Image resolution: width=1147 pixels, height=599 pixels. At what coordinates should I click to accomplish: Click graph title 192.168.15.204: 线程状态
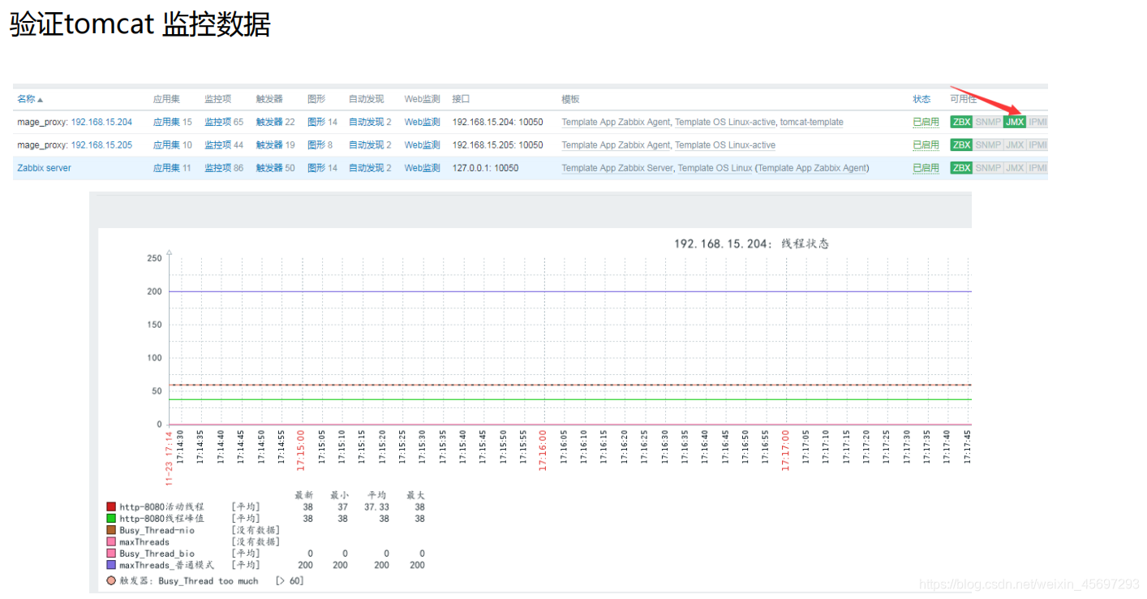(751, 243)
